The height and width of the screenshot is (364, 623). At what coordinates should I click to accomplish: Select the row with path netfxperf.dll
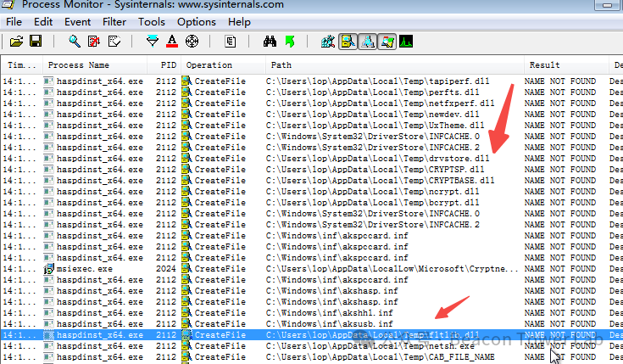pos(312,104)
